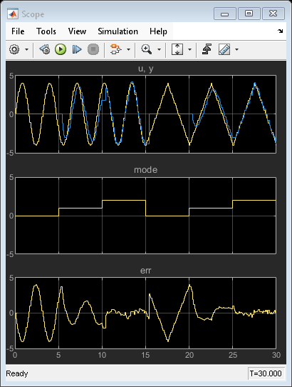Viewport: 292px width, 387px height.
Task: Expand the Highlight Block dropdown arrow
Action: tap(128, 49)
